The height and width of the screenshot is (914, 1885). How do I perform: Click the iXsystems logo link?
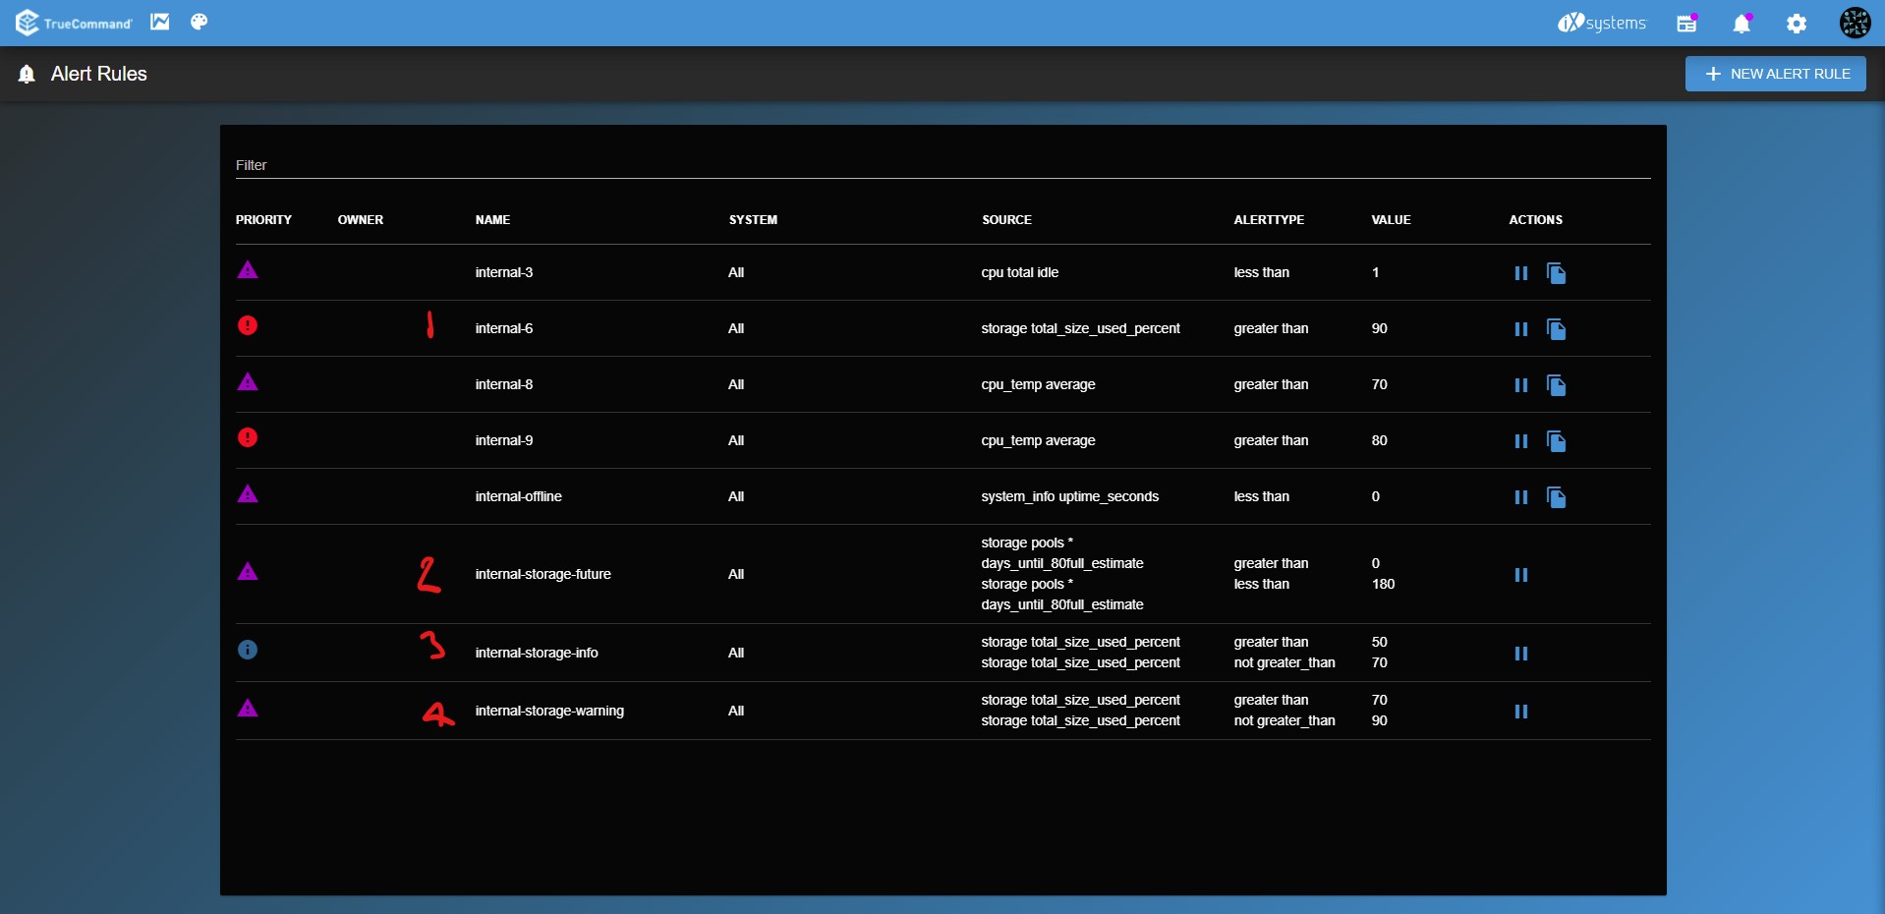coord(1601,23)
